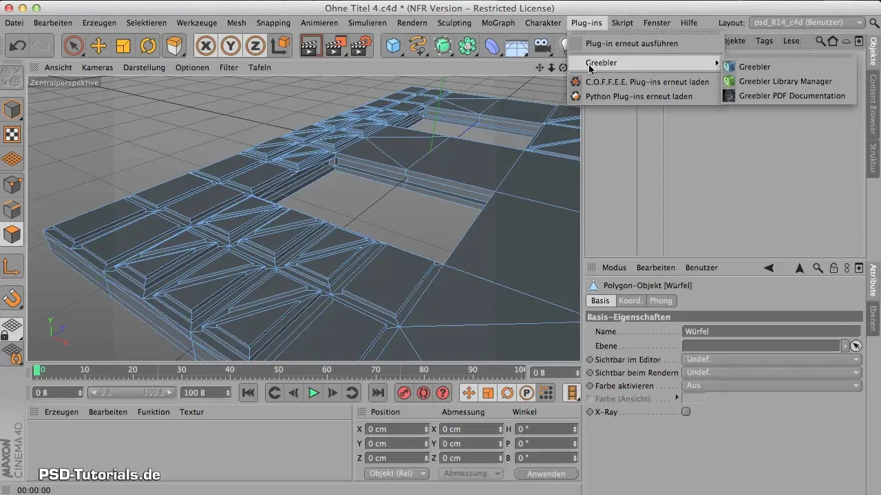Open the camera objects icon
Viewport: 881px width, 495px height.
click(x=542, y=46)
